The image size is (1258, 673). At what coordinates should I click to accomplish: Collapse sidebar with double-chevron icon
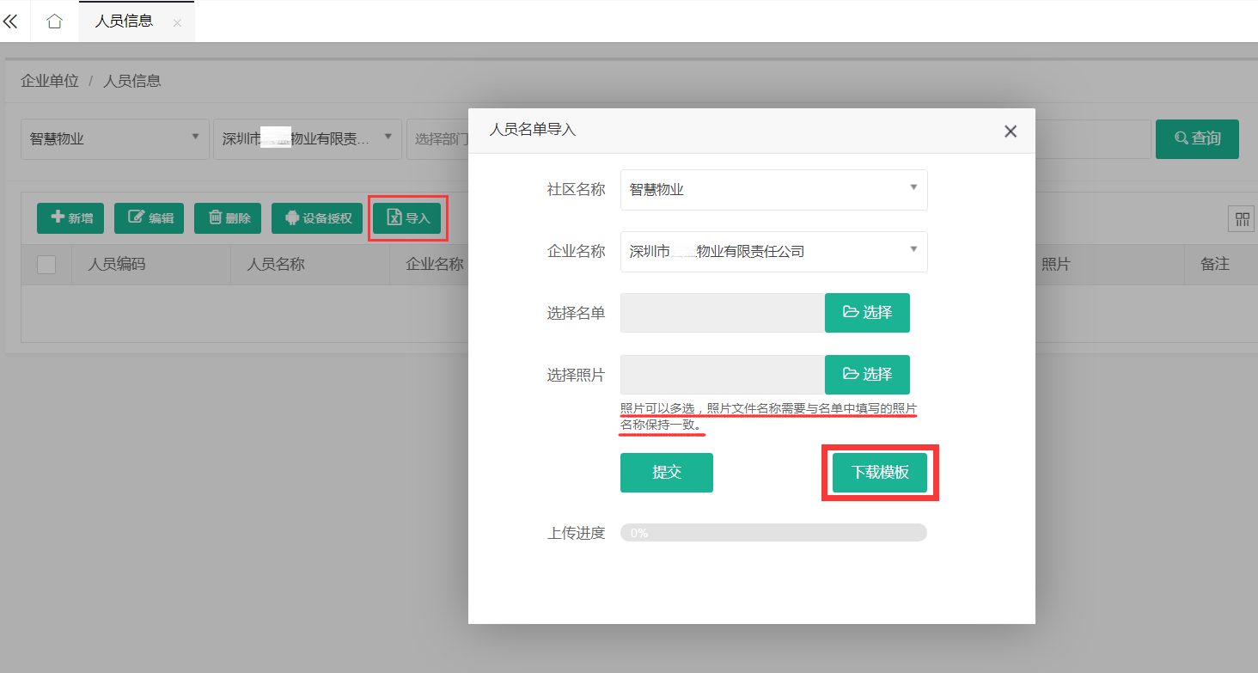pos(10,21)
